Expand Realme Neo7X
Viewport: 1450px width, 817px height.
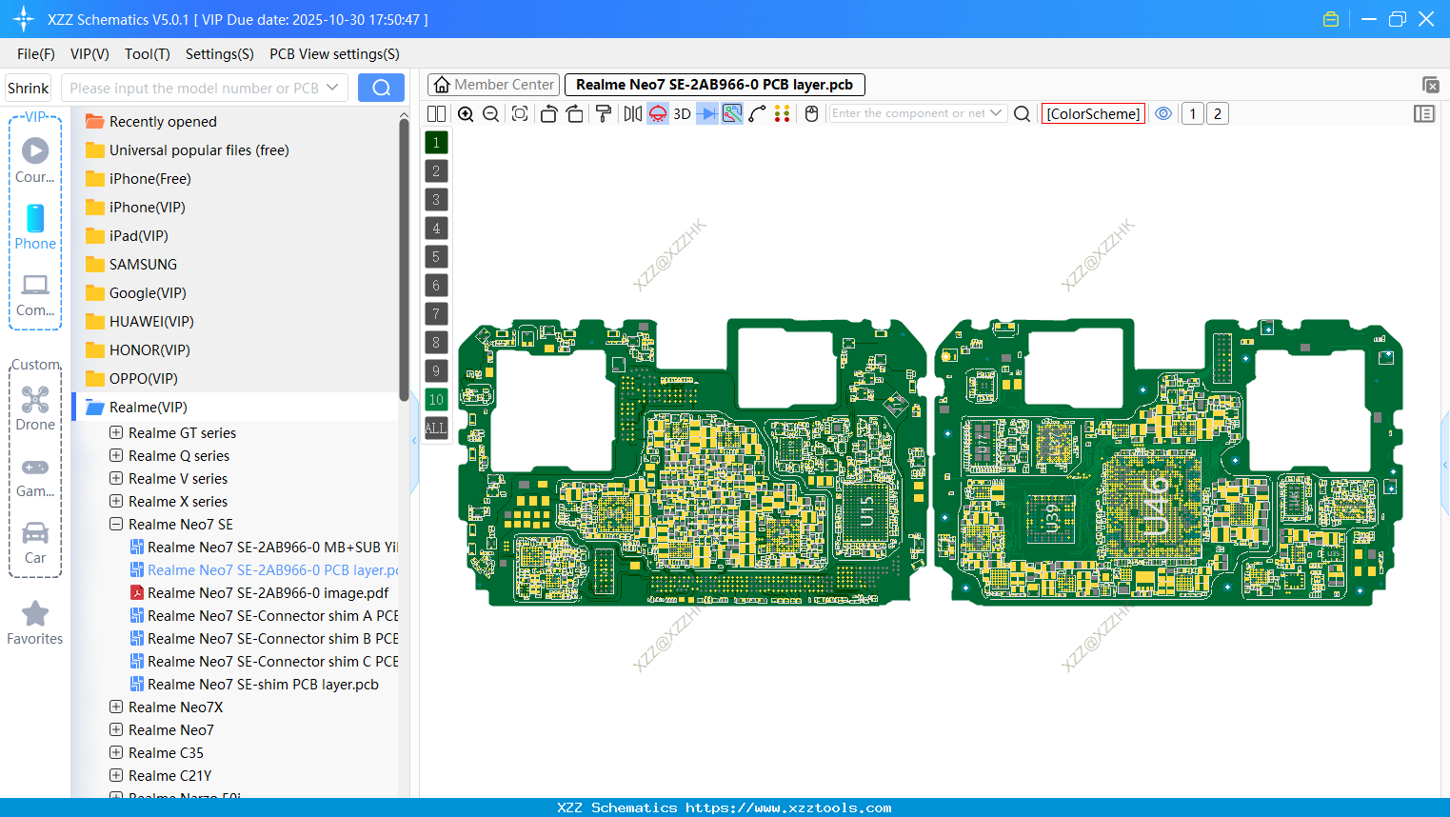coord(116,707)
